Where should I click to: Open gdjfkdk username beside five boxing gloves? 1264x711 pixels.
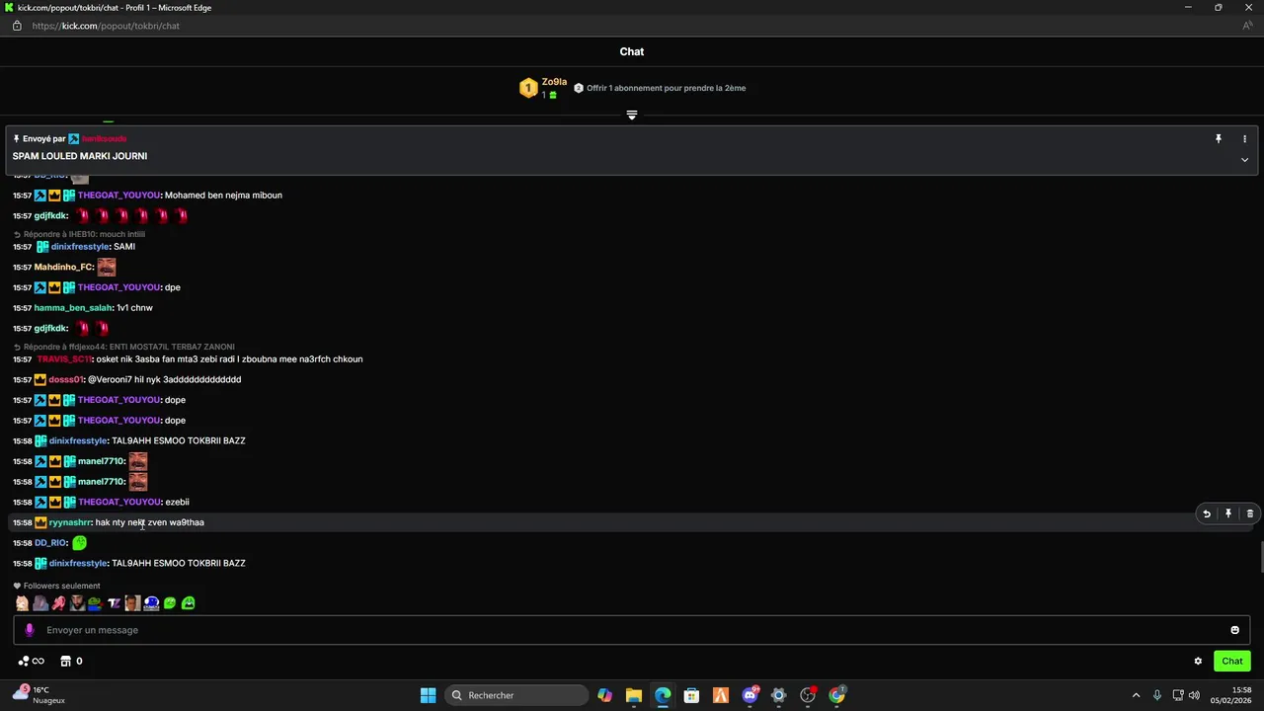pos(50,215)
